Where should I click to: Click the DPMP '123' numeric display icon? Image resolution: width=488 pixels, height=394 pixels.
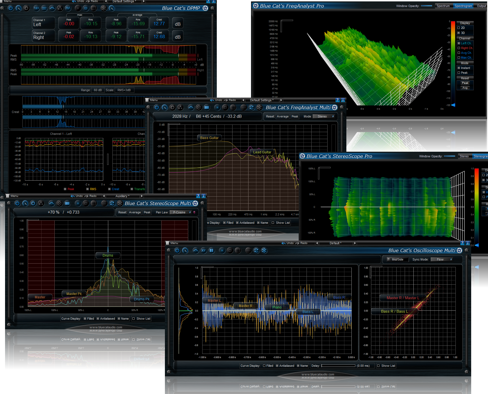[x=36, y=8]
